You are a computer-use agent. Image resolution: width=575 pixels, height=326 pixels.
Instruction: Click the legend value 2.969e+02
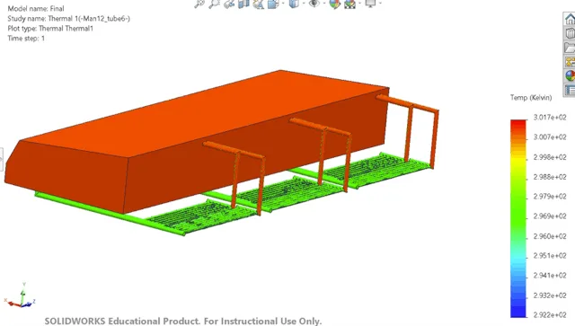click(550, 216)
